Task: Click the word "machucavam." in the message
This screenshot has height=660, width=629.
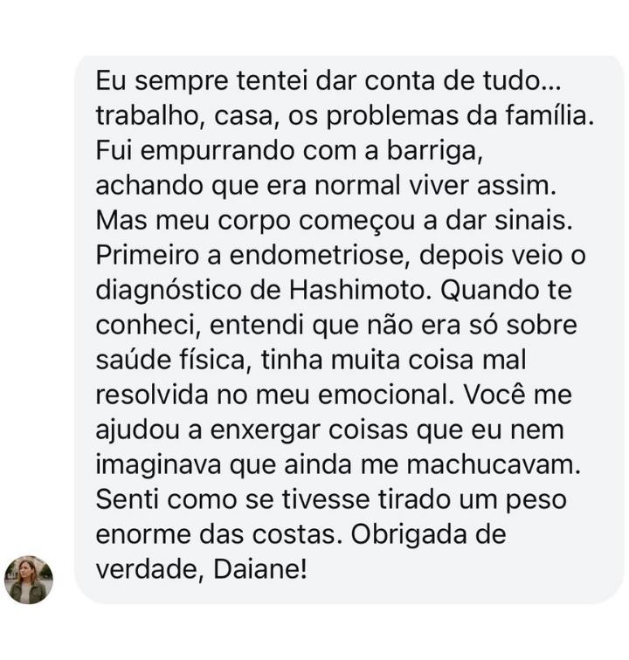Action: (x=494, y=464)
